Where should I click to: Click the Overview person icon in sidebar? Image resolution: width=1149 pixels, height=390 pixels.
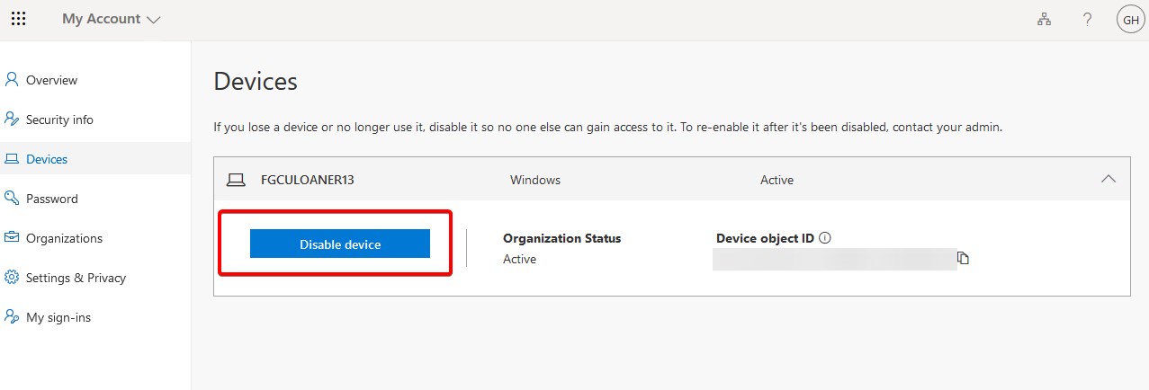point(12,79)
